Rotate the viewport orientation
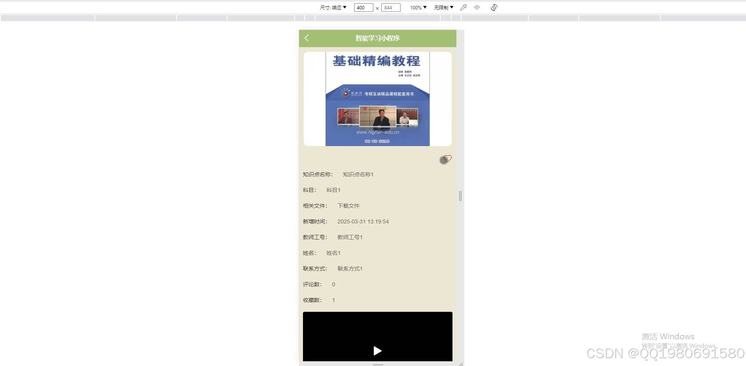 pyautogui.click(x=494, y=7)
